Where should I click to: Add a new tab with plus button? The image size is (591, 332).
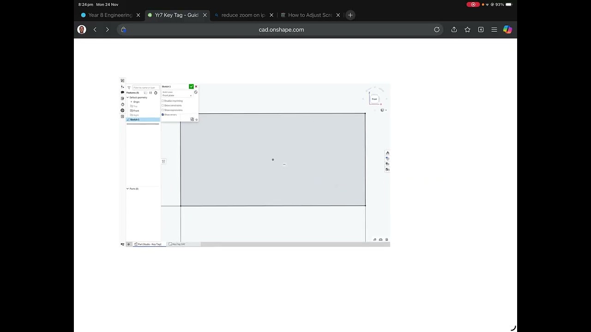tap(128, 244)
